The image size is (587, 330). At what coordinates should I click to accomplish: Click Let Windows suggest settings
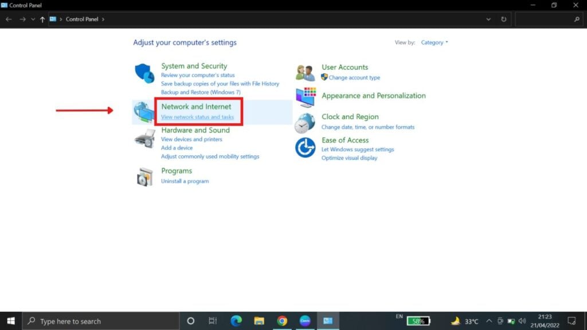pyautogui.click(x=358, y=150)
